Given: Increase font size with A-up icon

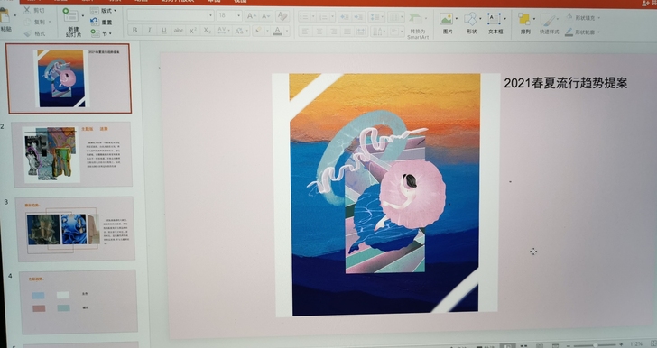Looking at the screenshot, I should pyautogui.click(x=252, y=16).
